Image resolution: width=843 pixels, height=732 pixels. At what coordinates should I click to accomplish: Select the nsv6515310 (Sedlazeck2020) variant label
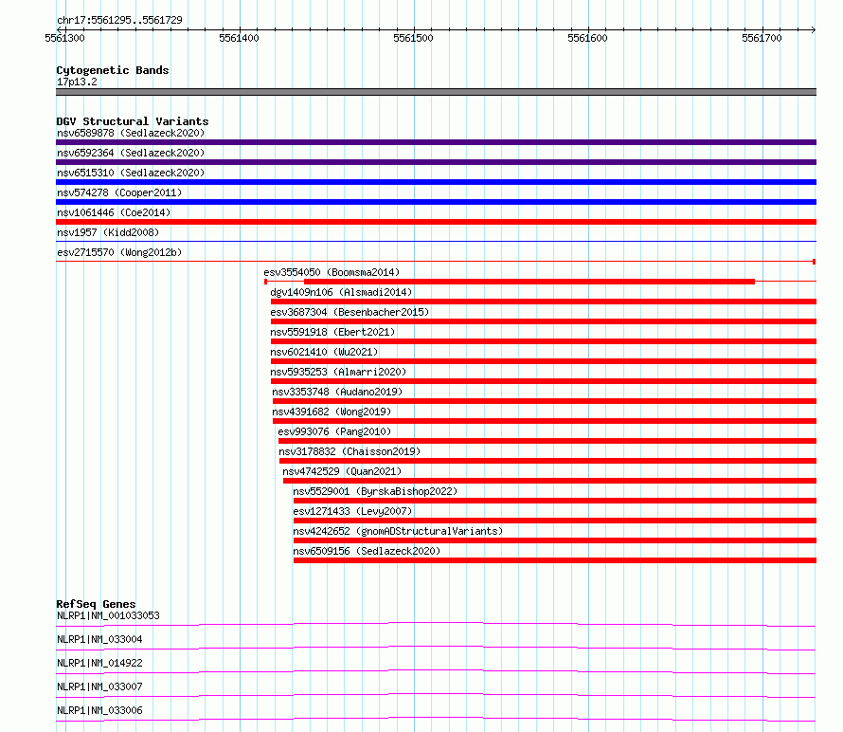131,173
